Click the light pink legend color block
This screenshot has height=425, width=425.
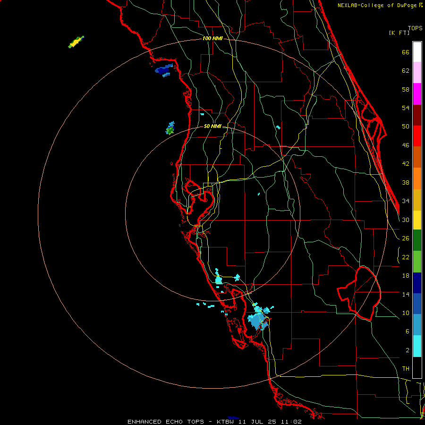coord(417,73)
